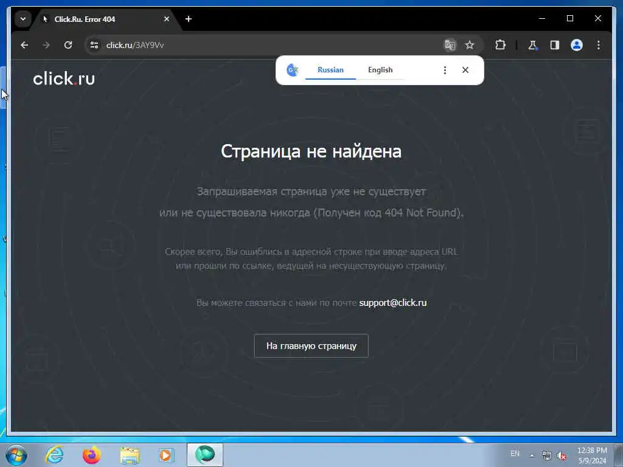Open the network tray icon

point(547,455)
